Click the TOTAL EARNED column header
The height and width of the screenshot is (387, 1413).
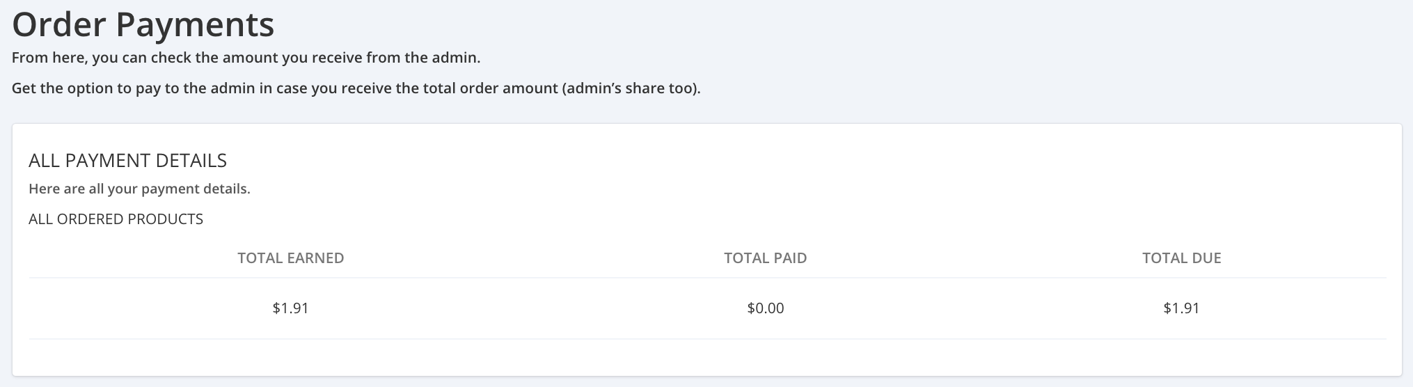coord(291,258)
